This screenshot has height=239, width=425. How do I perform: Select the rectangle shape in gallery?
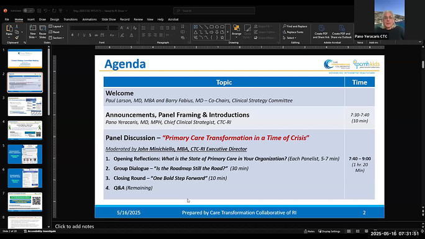point(211,27)
